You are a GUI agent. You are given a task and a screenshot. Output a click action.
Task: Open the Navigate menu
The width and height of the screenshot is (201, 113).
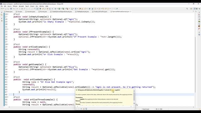point(21,6)
